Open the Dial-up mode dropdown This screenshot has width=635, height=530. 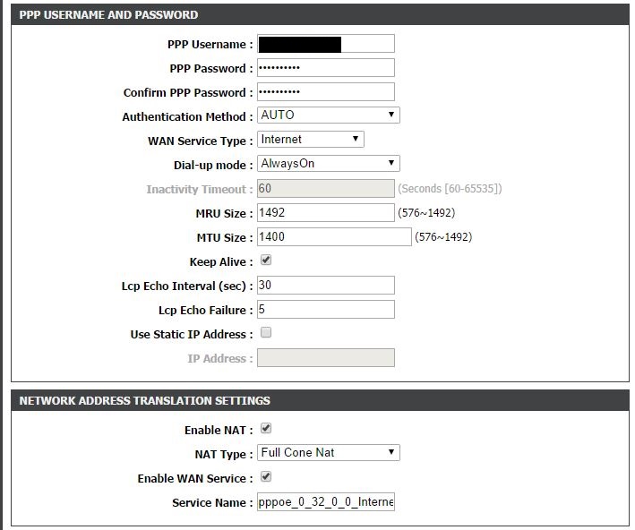pyautogui.click(x=328, y=164)
